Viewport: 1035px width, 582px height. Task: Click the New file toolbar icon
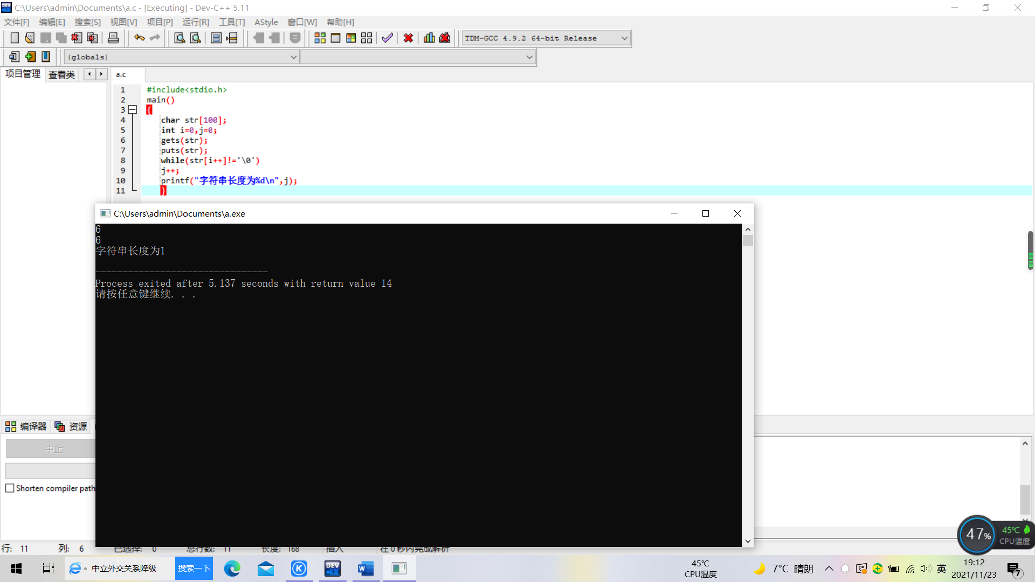click(x=15, y=38)
